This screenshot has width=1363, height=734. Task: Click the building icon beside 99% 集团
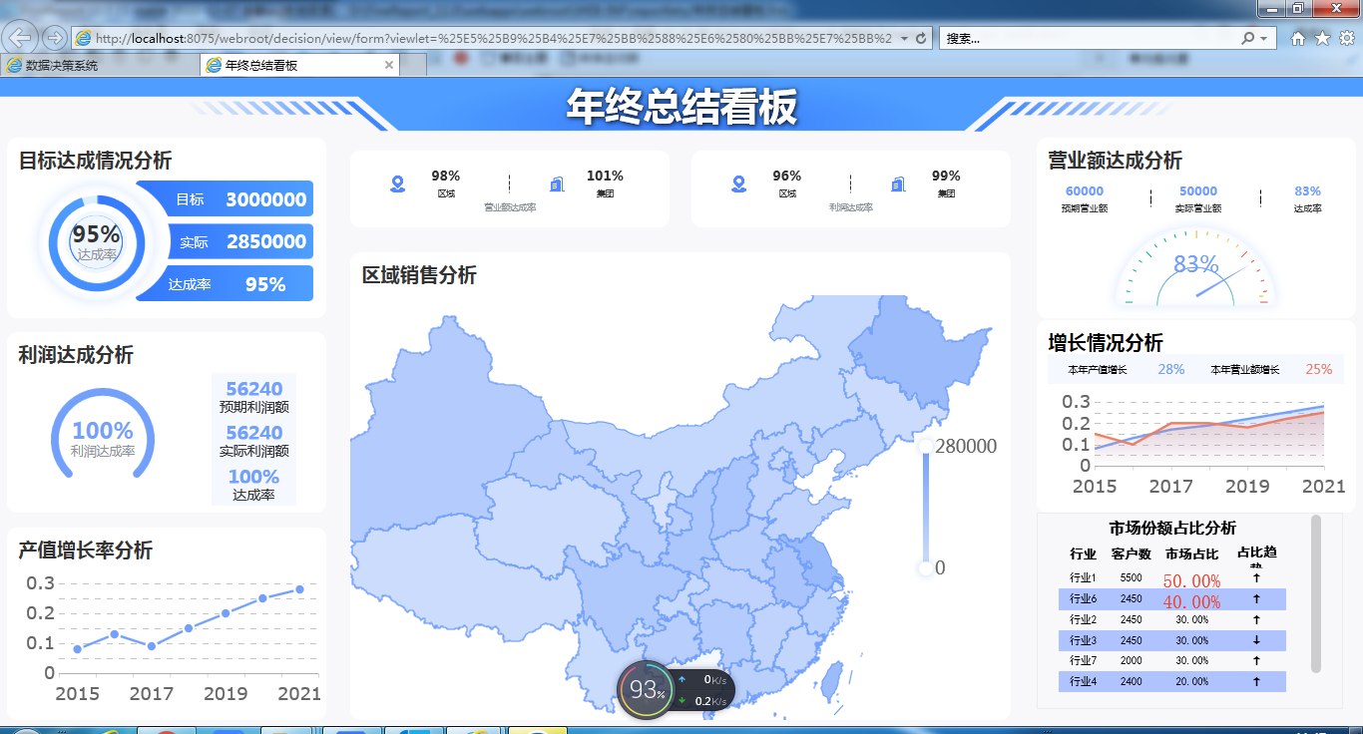tap(898, 183)
